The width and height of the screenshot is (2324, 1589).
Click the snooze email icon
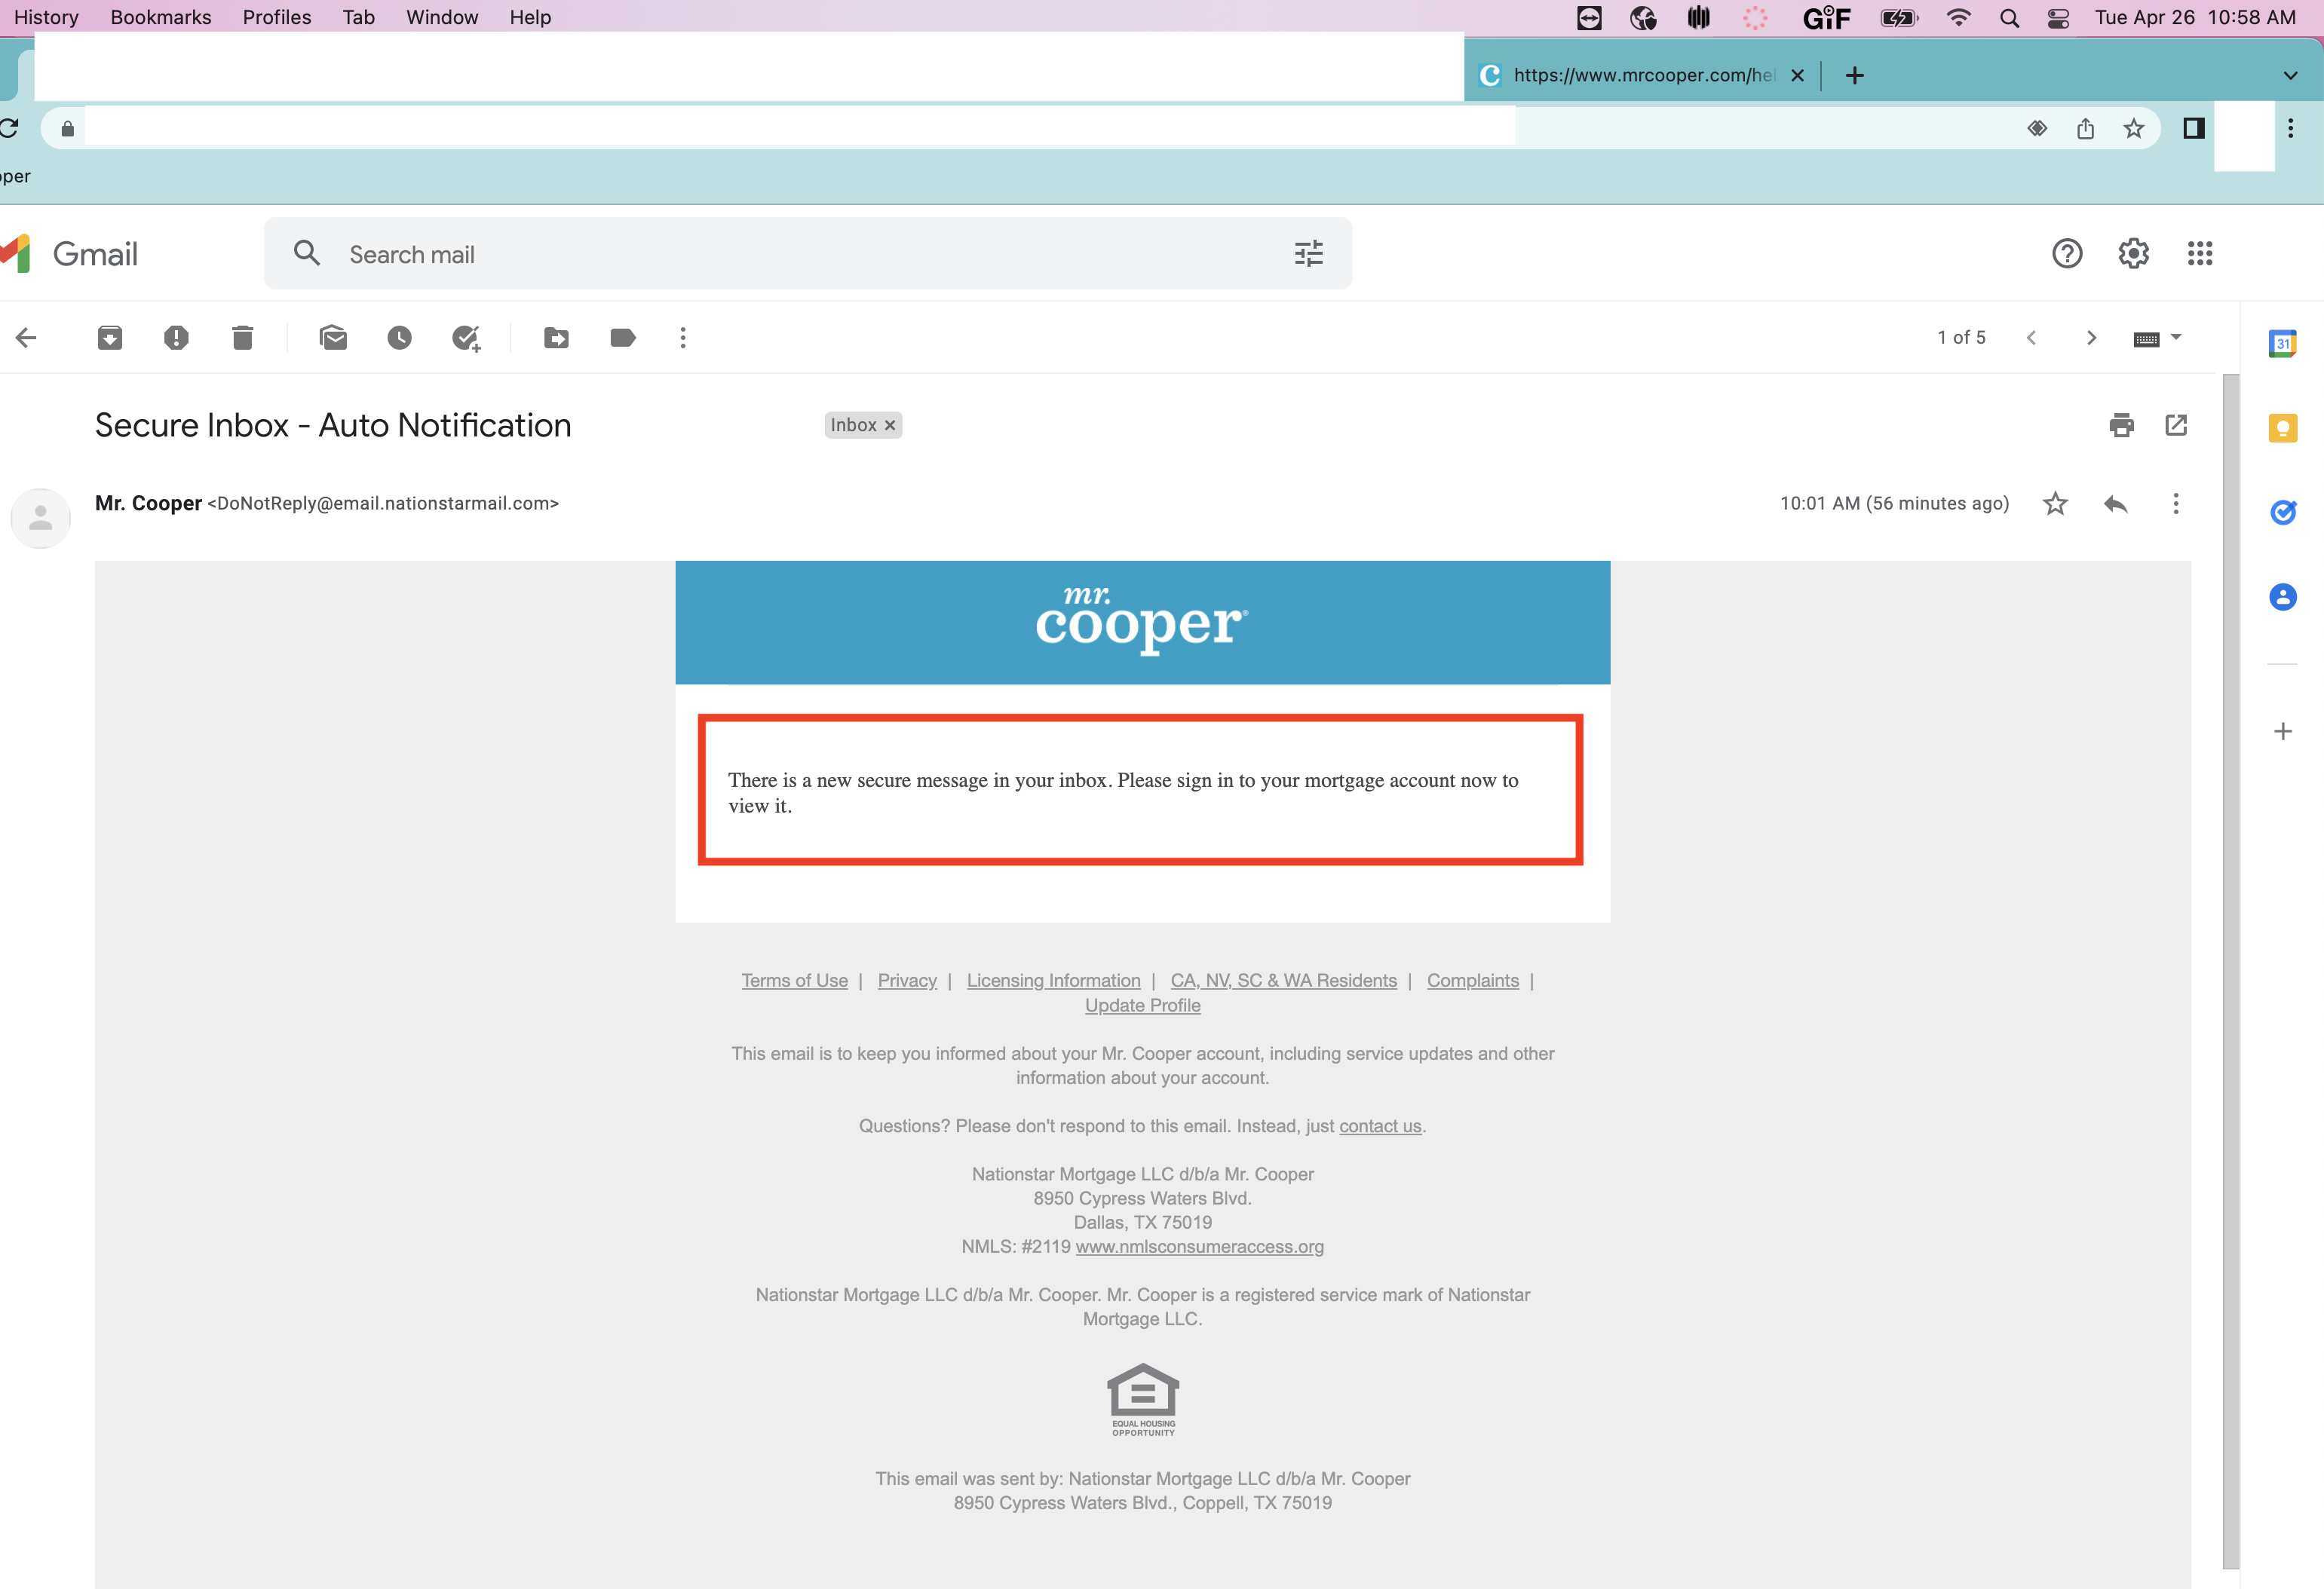click(x=397, y=337)
